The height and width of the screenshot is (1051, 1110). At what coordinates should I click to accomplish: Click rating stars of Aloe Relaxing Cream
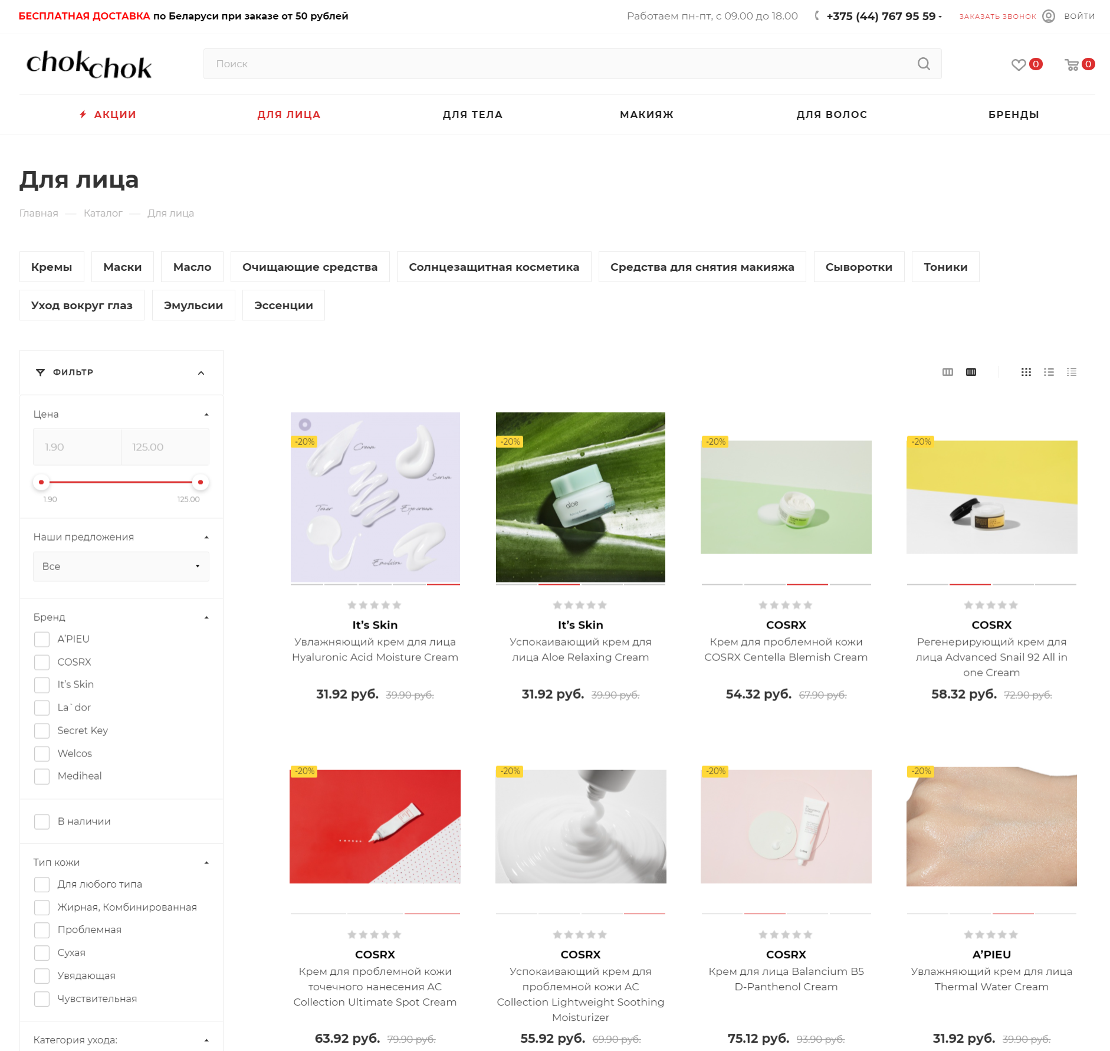pyautogui.click(x=580, y=605)
